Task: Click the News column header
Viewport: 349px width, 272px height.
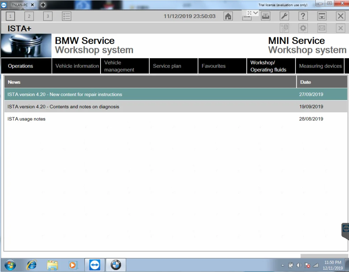Action: 150,82
